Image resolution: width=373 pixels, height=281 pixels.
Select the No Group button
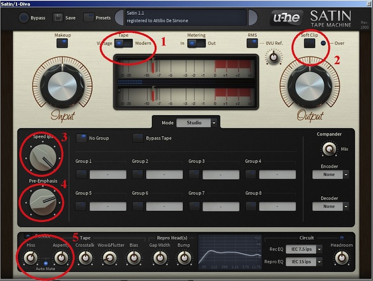coord(82,138)
